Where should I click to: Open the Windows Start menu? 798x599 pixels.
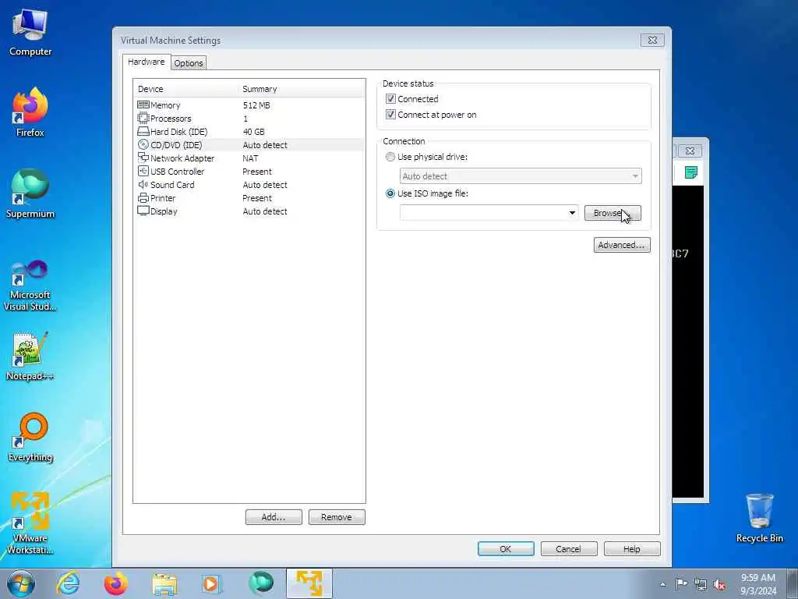tap(21, 583)
